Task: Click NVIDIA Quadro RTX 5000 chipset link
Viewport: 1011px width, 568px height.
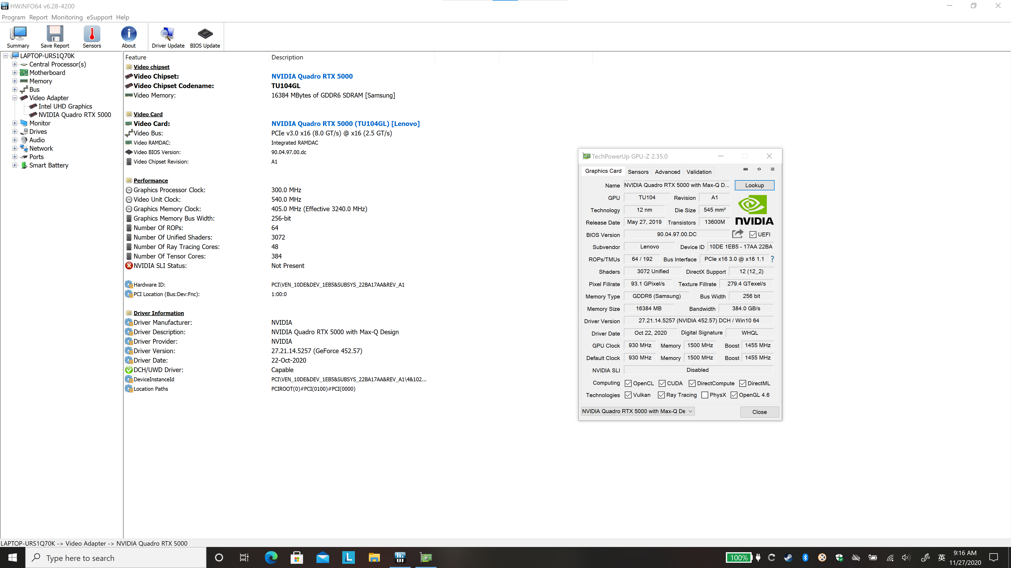Action: point(312,77)
